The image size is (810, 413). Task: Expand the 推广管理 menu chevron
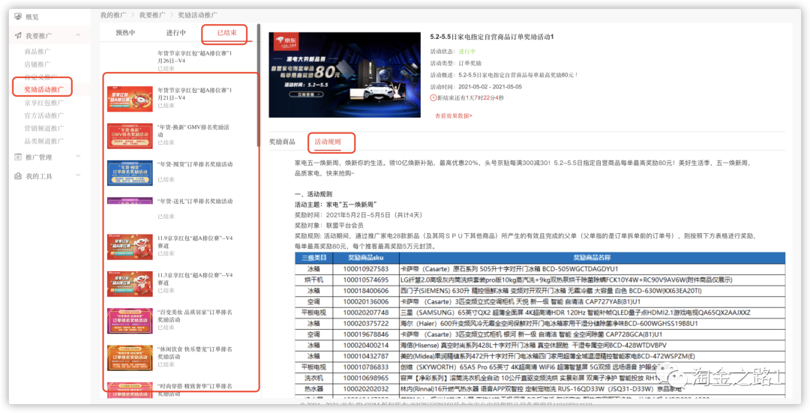(79, 157)
